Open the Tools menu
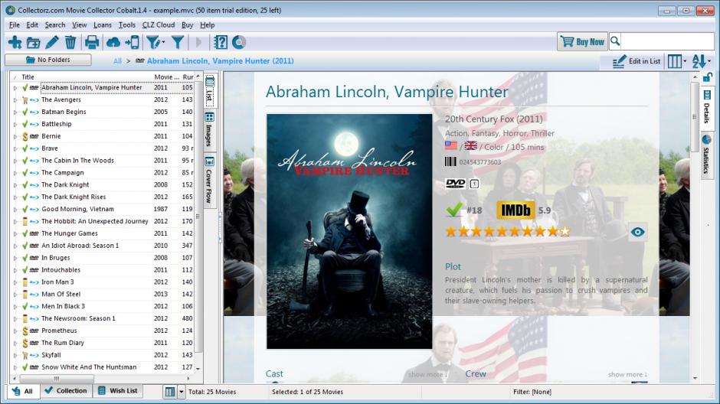The height and width of the screenshot is (404, 720). coord(126,24)
